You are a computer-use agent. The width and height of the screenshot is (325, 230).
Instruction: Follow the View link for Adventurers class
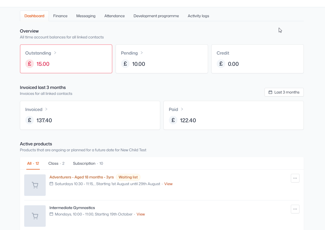pos(168,184)
